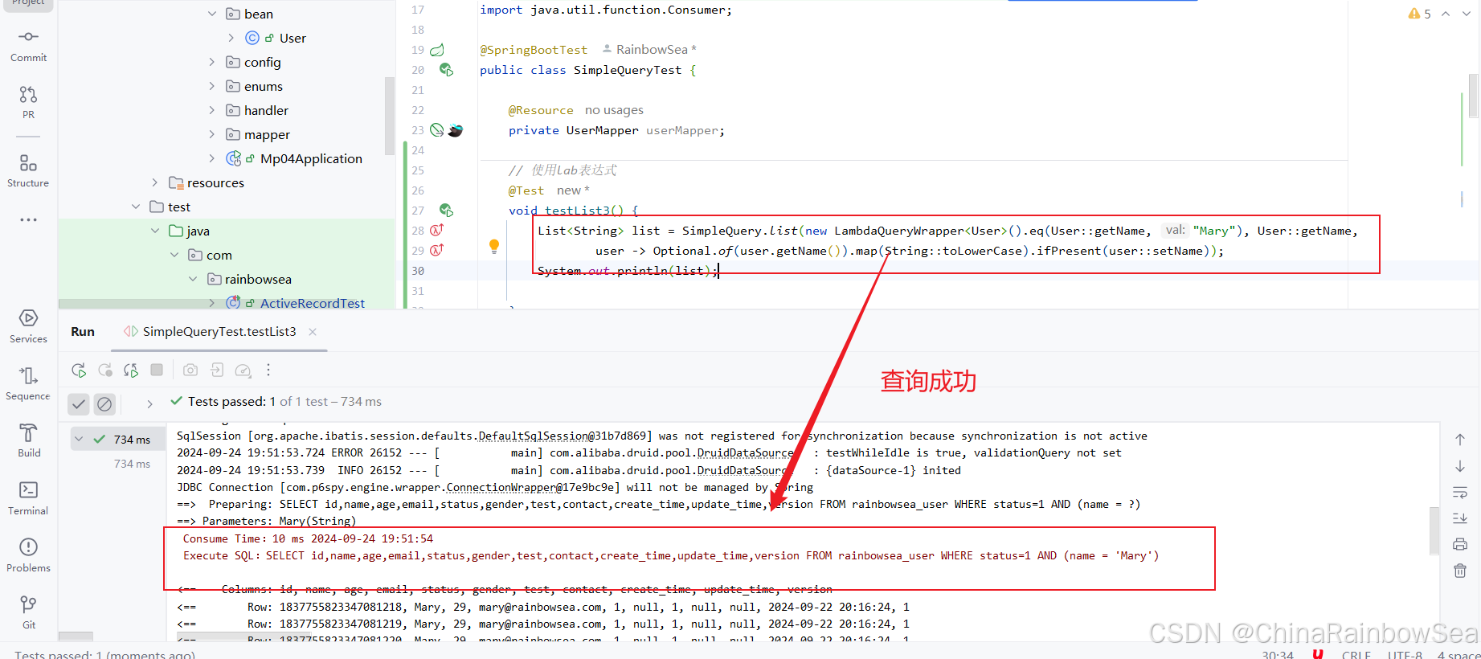Collapse the rainbowsea folder in test
Screen dimensions: 1481x659
[193, 280]
